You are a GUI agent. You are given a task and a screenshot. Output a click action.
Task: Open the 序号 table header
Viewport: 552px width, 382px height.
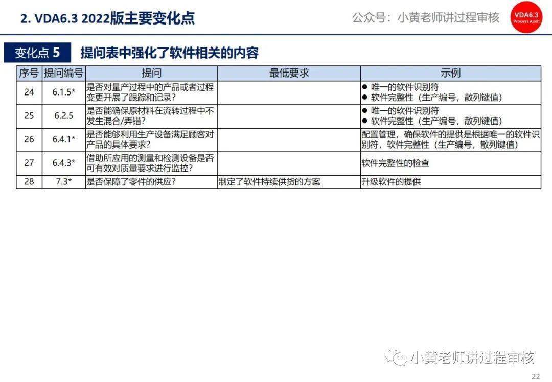click(29, 73)
